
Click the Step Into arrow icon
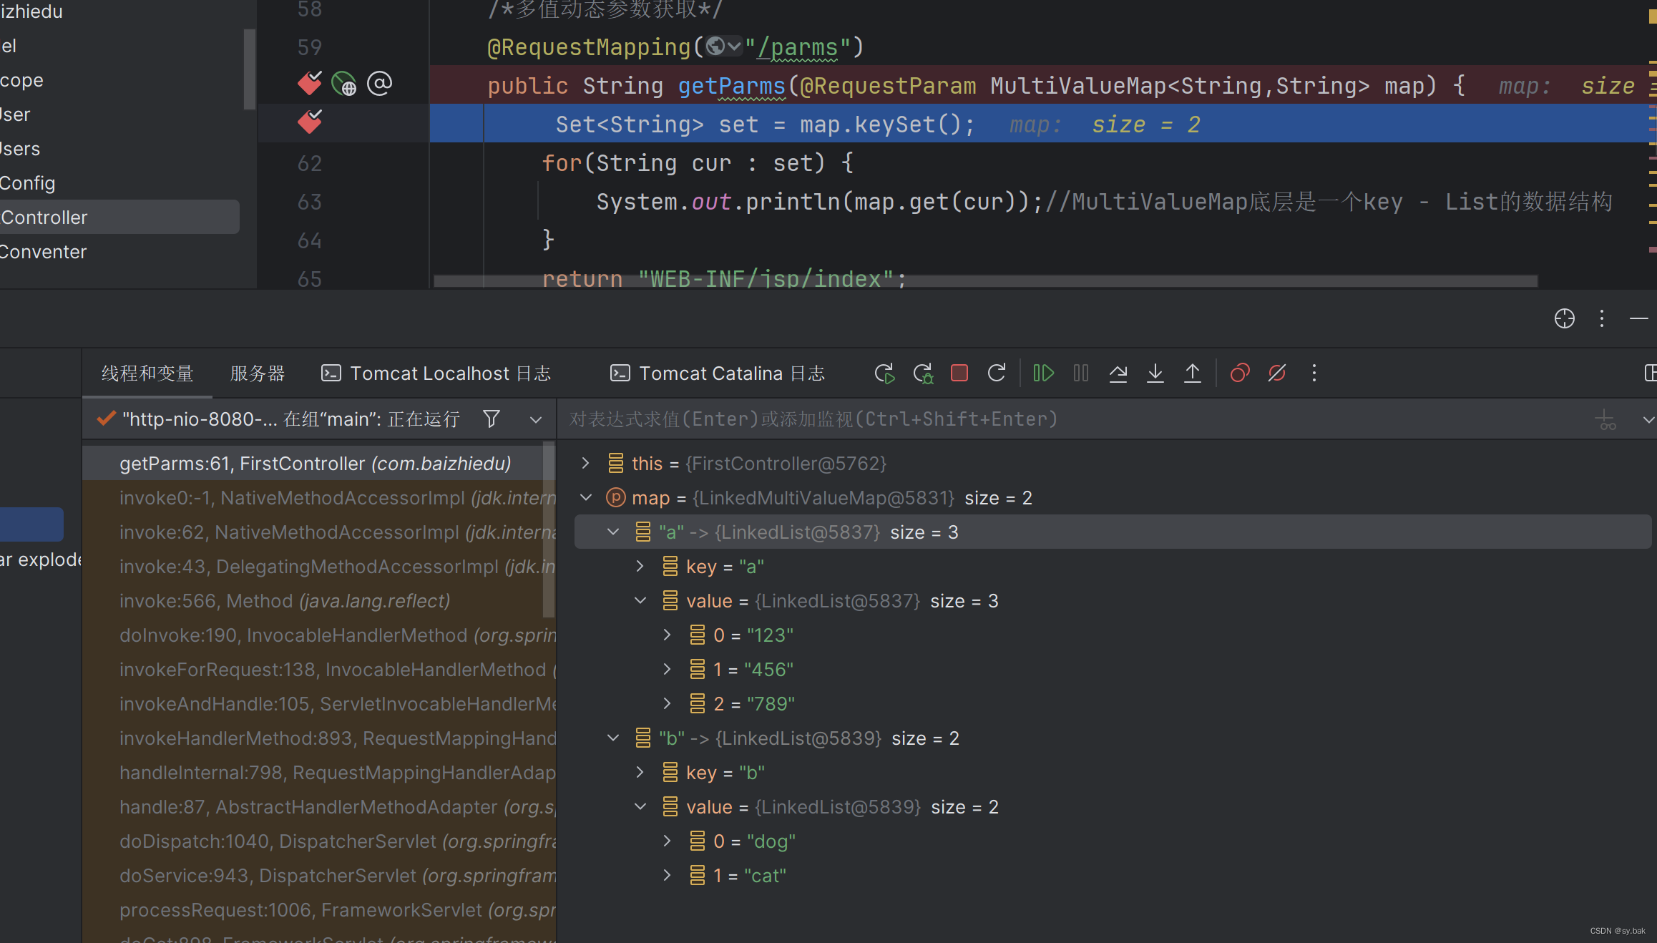(1155, 373)
